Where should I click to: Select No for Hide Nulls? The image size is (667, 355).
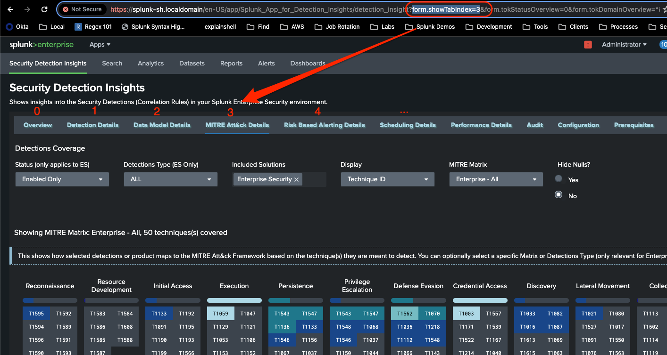(559, 194)
